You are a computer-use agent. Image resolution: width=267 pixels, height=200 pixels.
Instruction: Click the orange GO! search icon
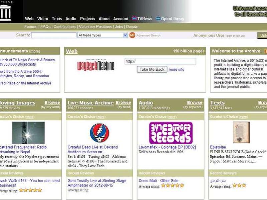[132, 35]
